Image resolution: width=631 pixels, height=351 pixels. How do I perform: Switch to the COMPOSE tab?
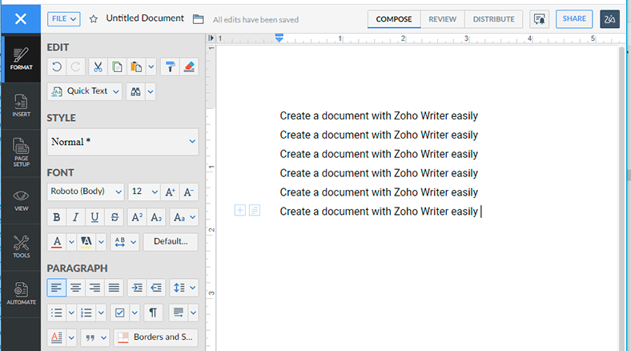click(x=394, y=19)
